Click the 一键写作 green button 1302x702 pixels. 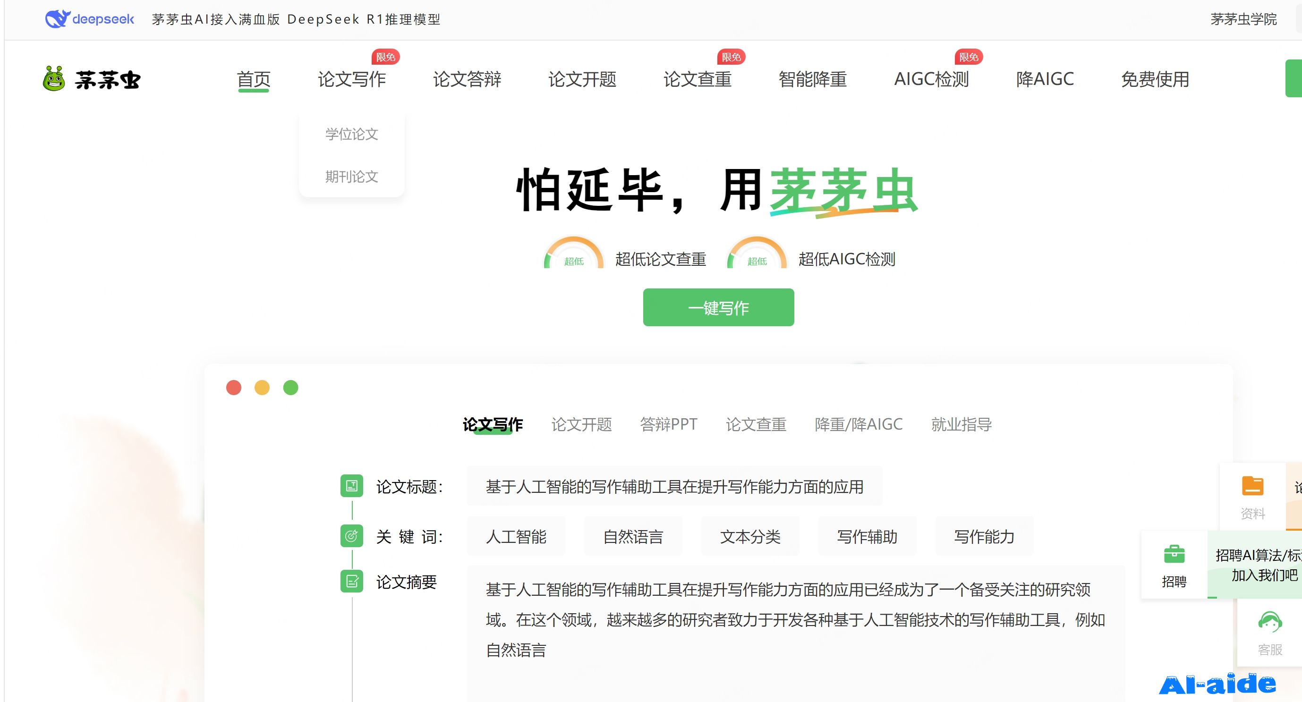coord(718,307)
